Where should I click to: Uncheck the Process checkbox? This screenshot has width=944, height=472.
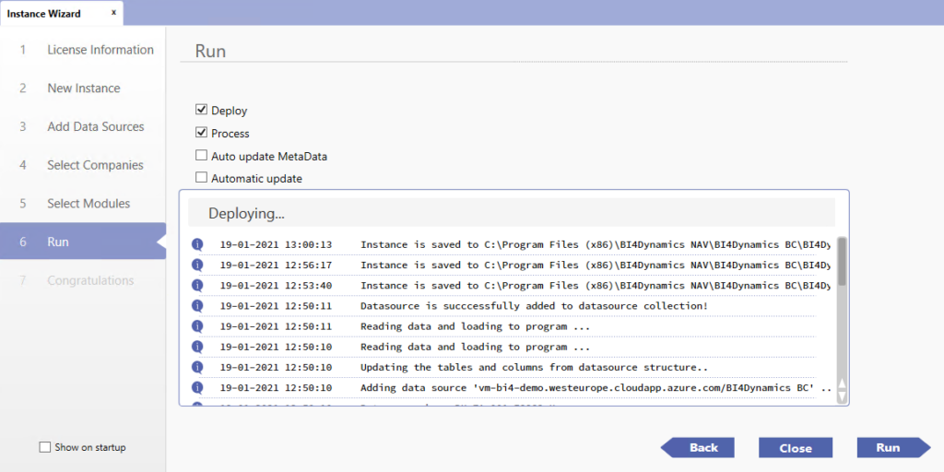point(202,133)
